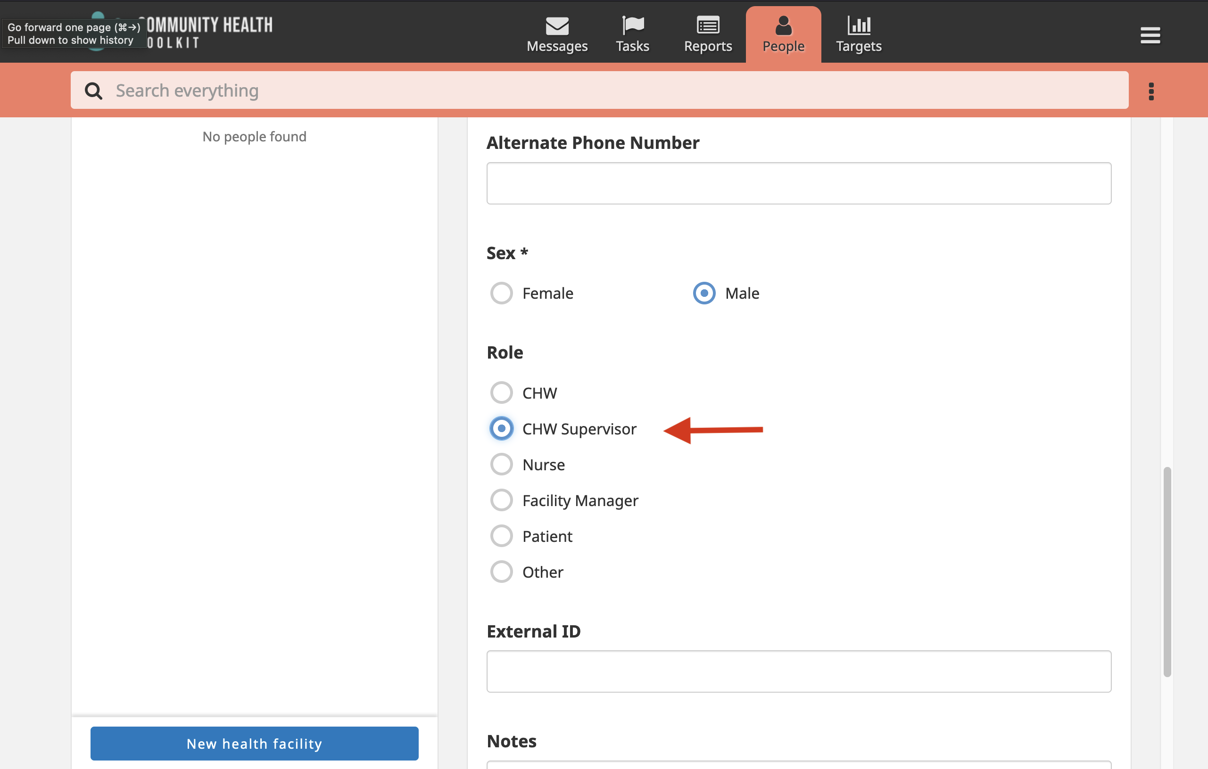Open the Reports list icon
Image resolution: width=1208 pixels, height=769 pixels.
tap(708, 25)
